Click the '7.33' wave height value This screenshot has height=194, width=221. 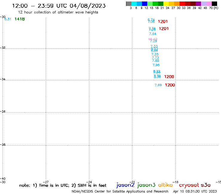(154, 46)
